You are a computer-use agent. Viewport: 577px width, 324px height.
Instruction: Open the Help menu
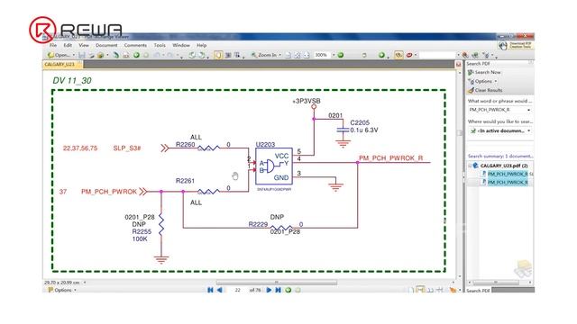[x=201, y=45]
